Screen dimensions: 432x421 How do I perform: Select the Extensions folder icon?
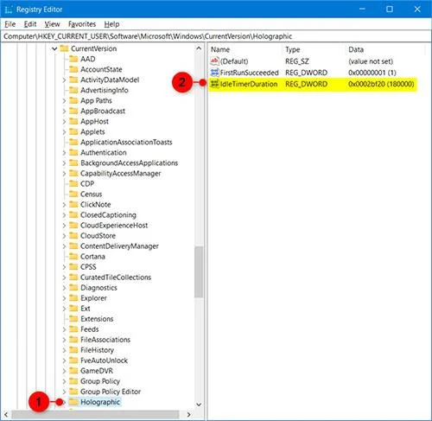pos(73,319)
